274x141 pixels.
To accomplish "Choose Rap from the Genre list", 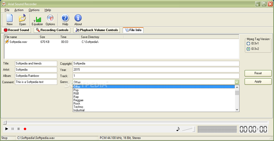I will pos(154,97).
